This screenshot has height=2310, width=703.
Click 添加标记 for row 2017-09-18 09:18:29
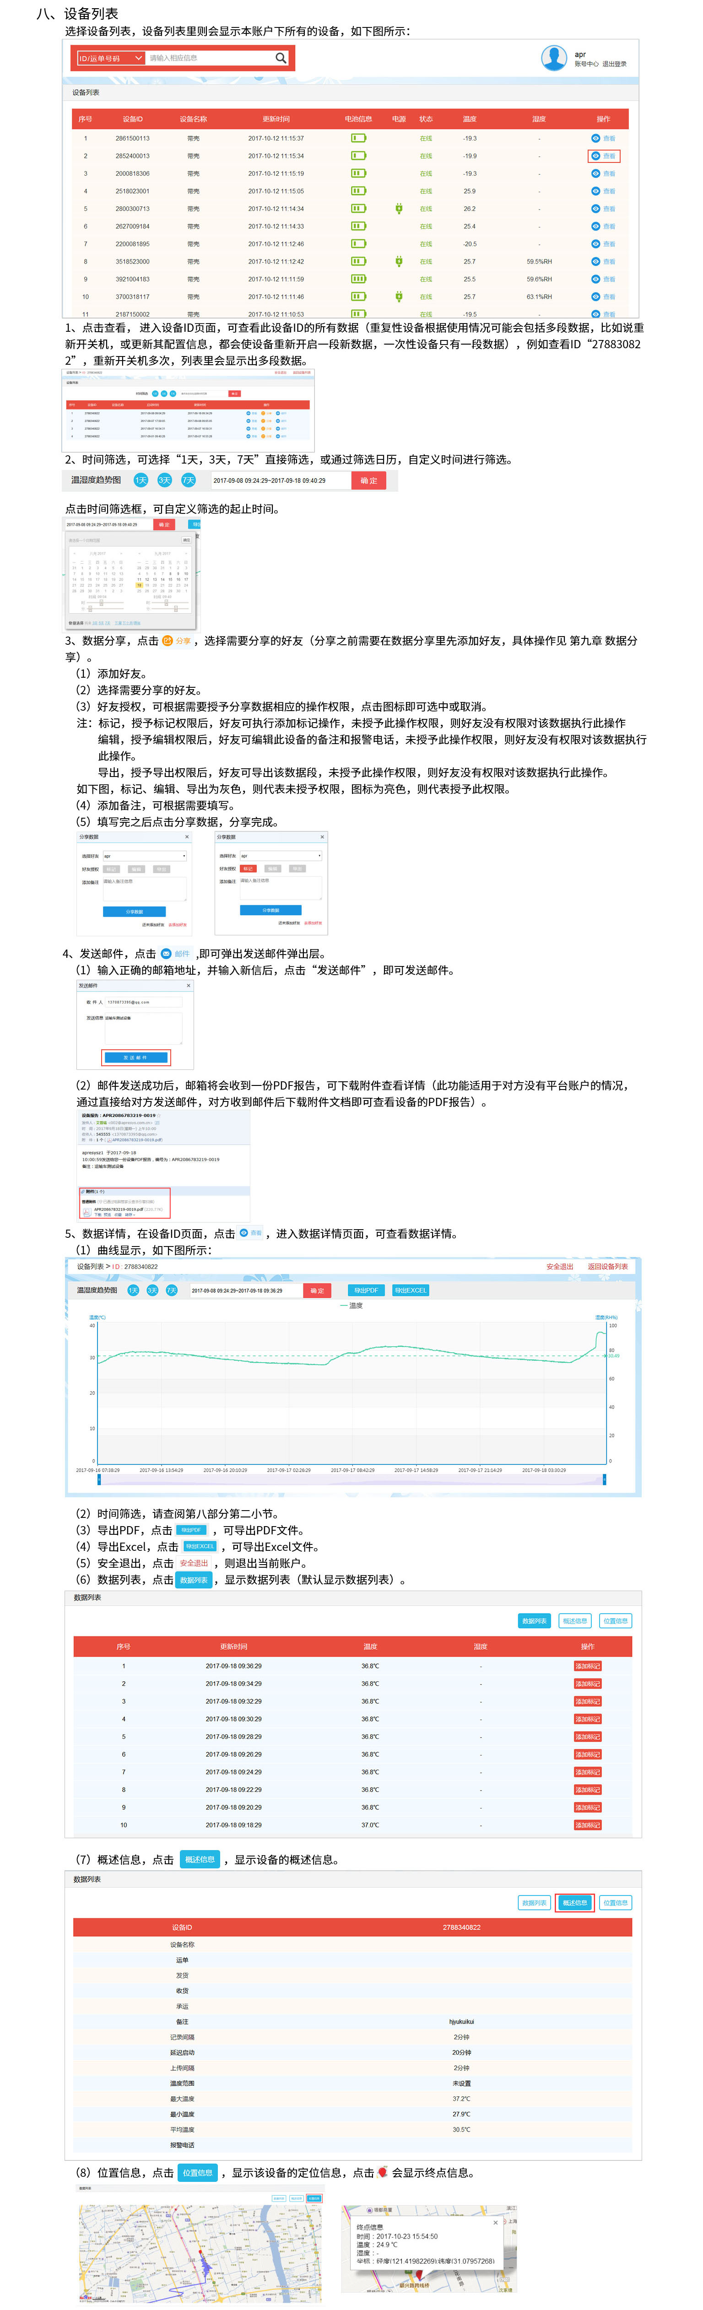(x=587, y=1825)
